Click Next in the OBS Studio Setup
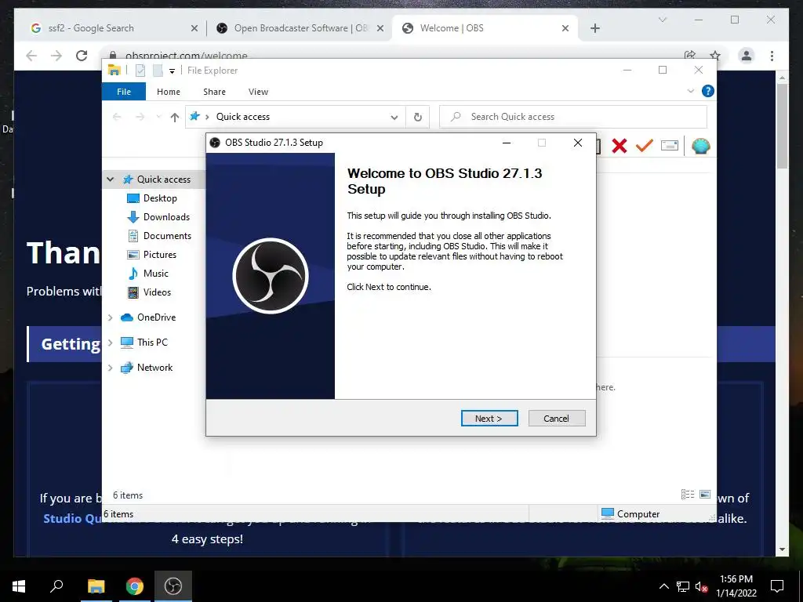Screen dimensions: 803x602 [489, 419]
